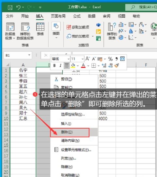This screenshot has height=177, width=157.
Task: Click the Visio Data Visualizer add-in icon
Action: [99, 25]
